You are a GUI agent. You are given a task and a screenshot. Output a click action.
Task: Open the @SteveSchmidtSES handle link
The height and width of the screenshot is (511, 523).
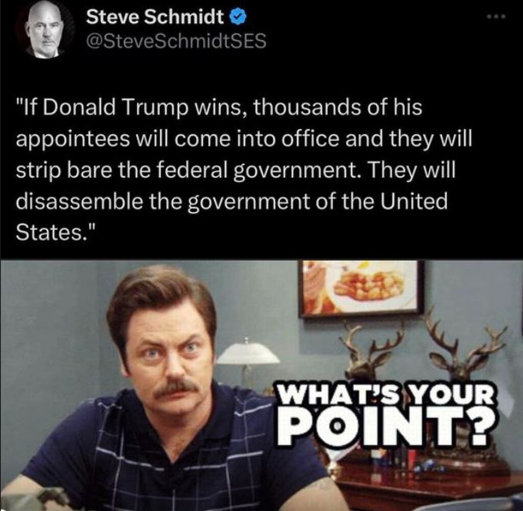click(176, 41)
